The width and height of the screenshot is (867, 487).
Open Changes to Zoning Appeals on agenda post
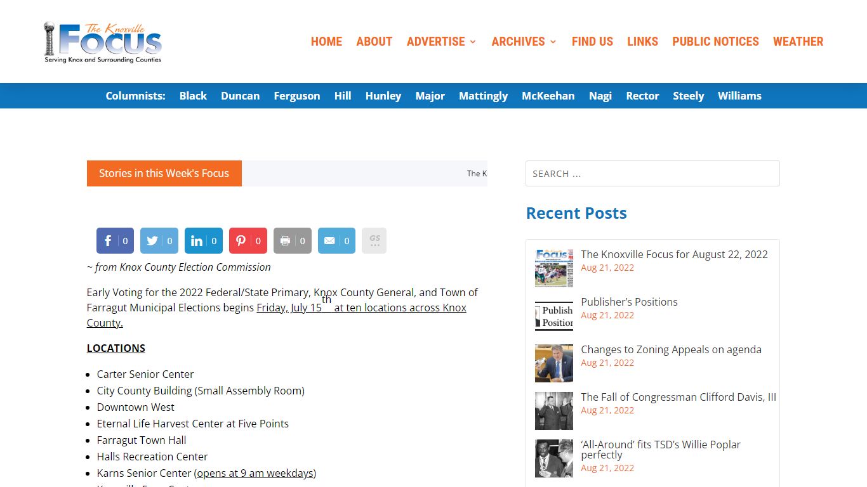[671, 349]
